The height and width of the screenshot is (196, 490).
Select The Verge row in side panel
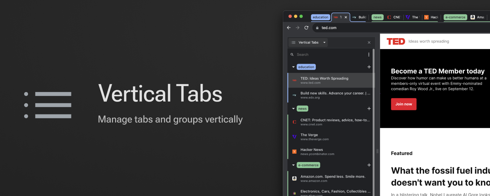click(x=330, y=136)
